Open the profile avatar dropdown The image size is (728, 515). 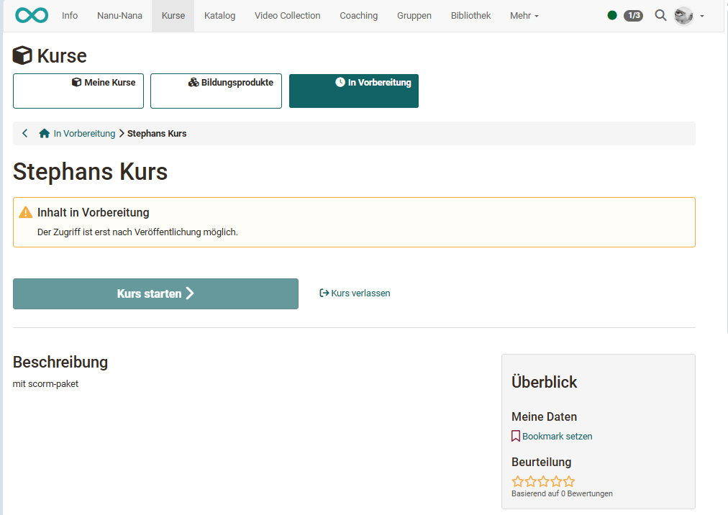point(682,14)
